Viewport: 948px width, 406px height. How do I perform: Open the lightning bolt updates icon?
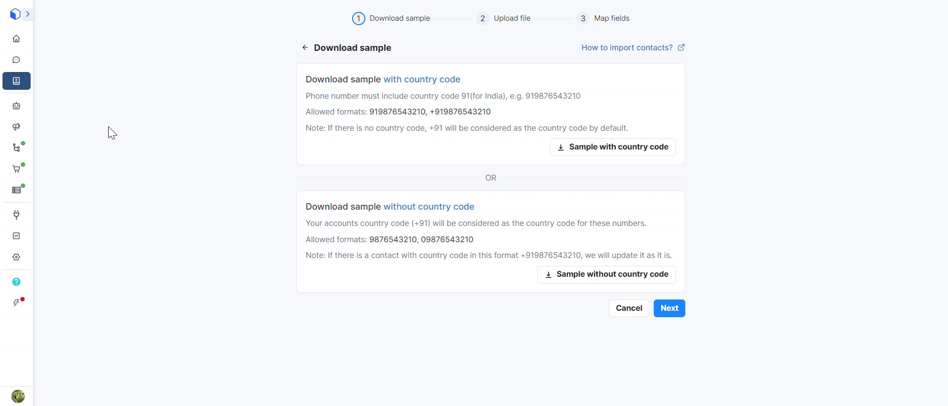16,303
